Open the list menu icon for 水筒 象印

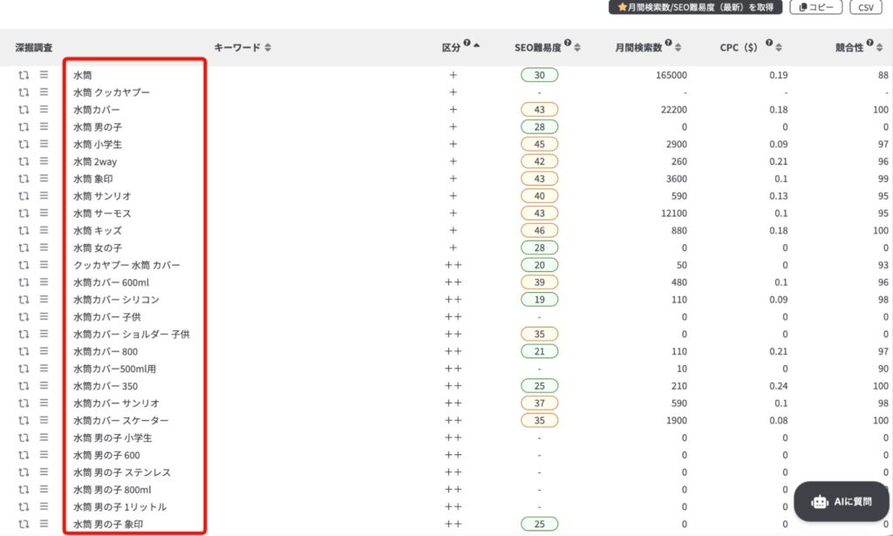44,179
